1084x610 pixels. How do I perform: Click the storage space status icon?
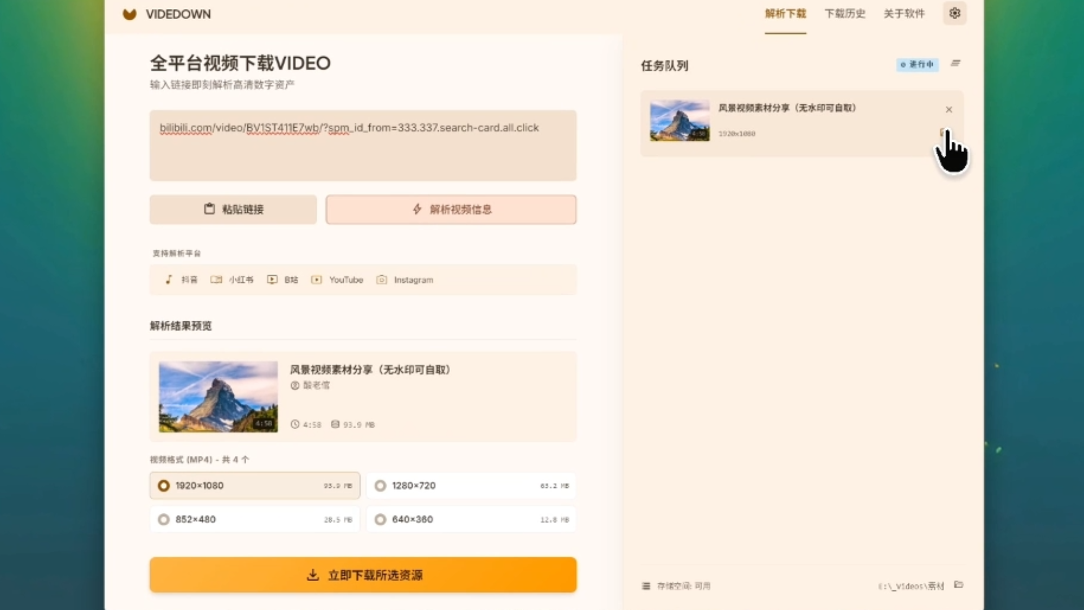(x=646, y=586)
